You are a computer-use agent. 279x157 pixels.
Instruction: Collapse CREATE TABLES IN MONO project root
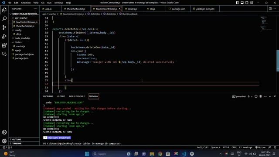click(x=24, y=14)
